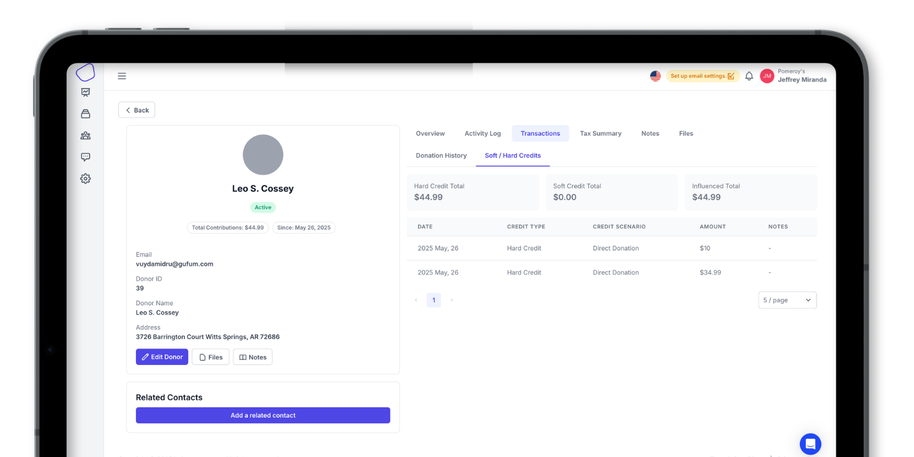Expand the 5 / page dropdown

tap(787, 300)
